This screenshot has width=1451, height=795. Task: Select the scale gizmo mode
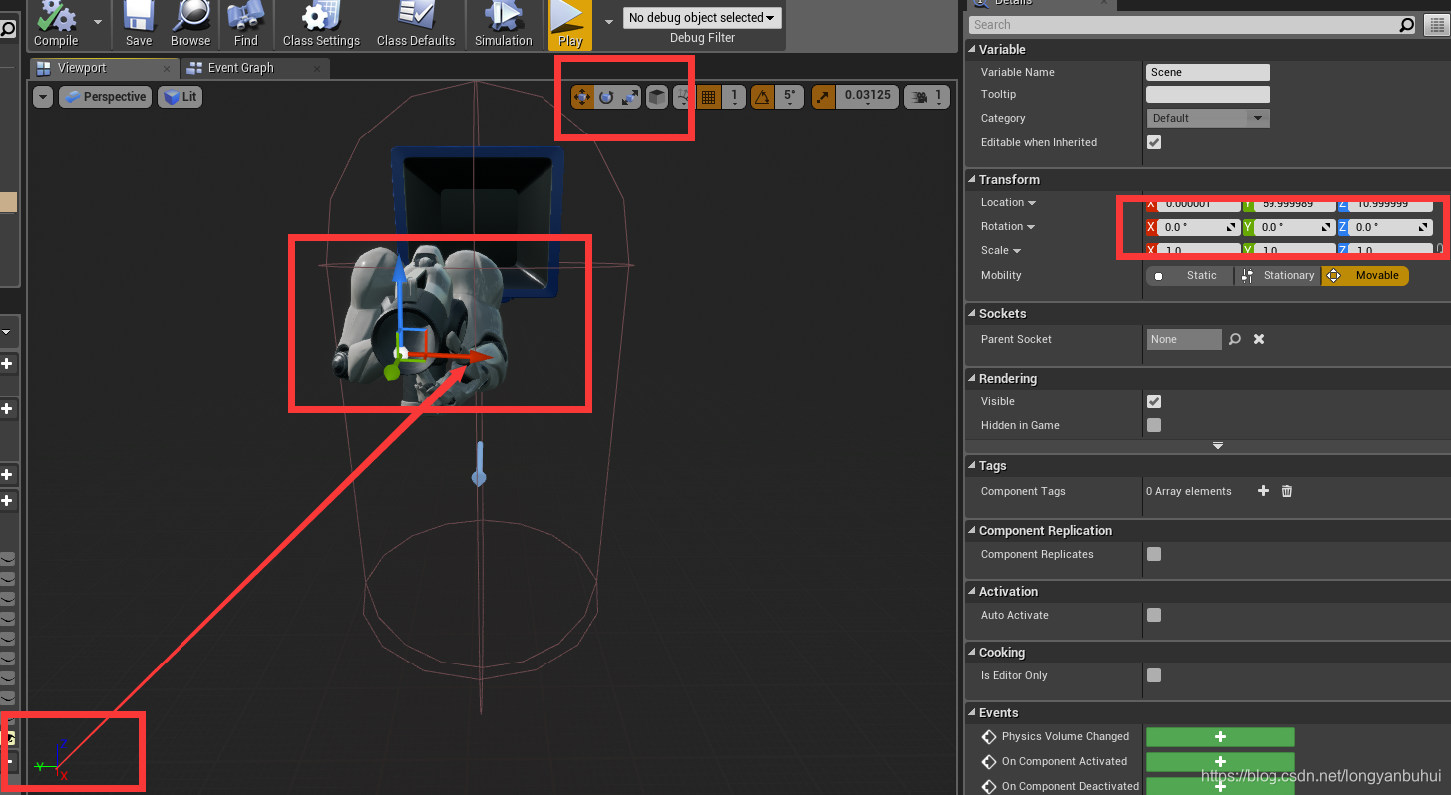pos(630,97)
